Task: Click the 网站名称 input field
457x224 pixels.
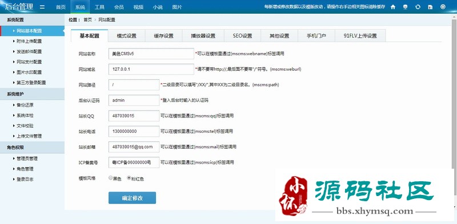Action: coord(151,54)
